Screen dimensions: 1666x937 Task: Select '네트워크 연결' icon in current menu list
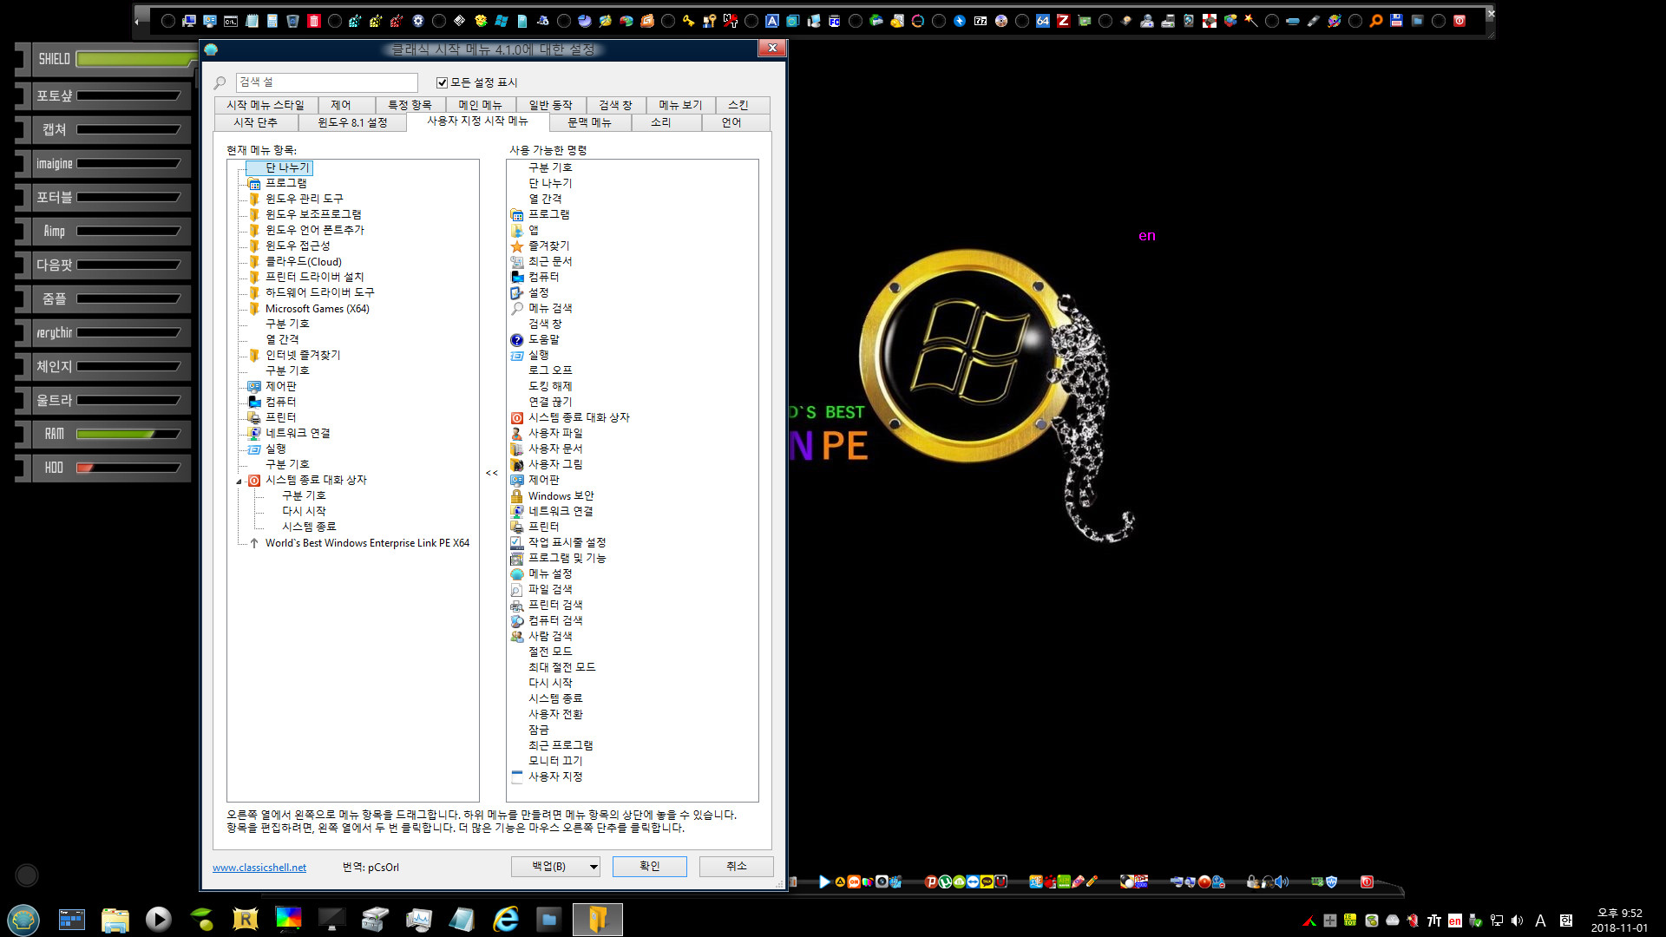[254, 434]
